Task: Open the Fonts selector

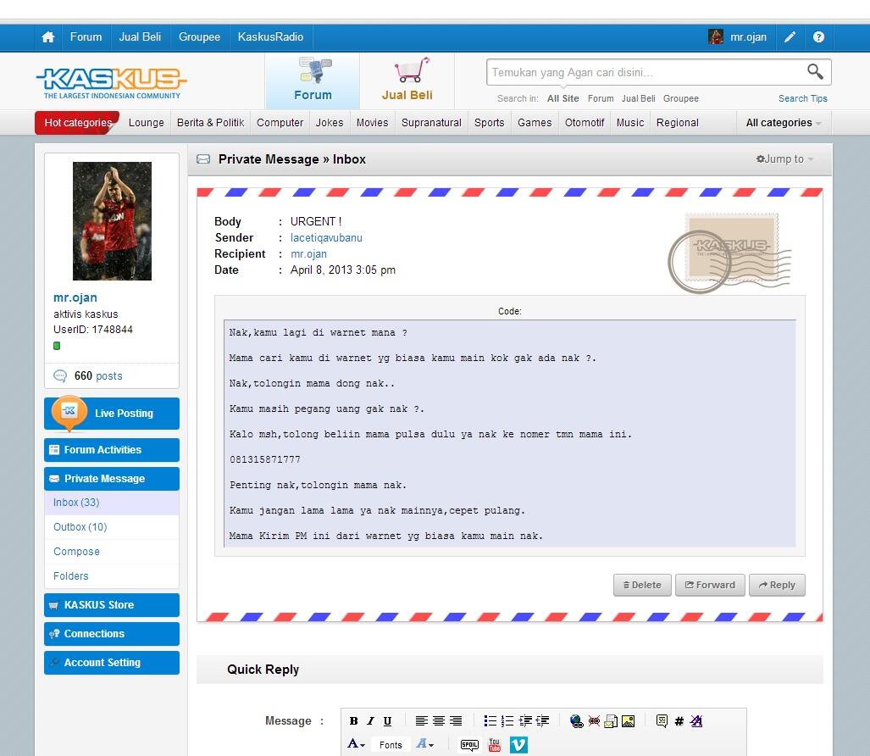Action: [x=390, y=744]
